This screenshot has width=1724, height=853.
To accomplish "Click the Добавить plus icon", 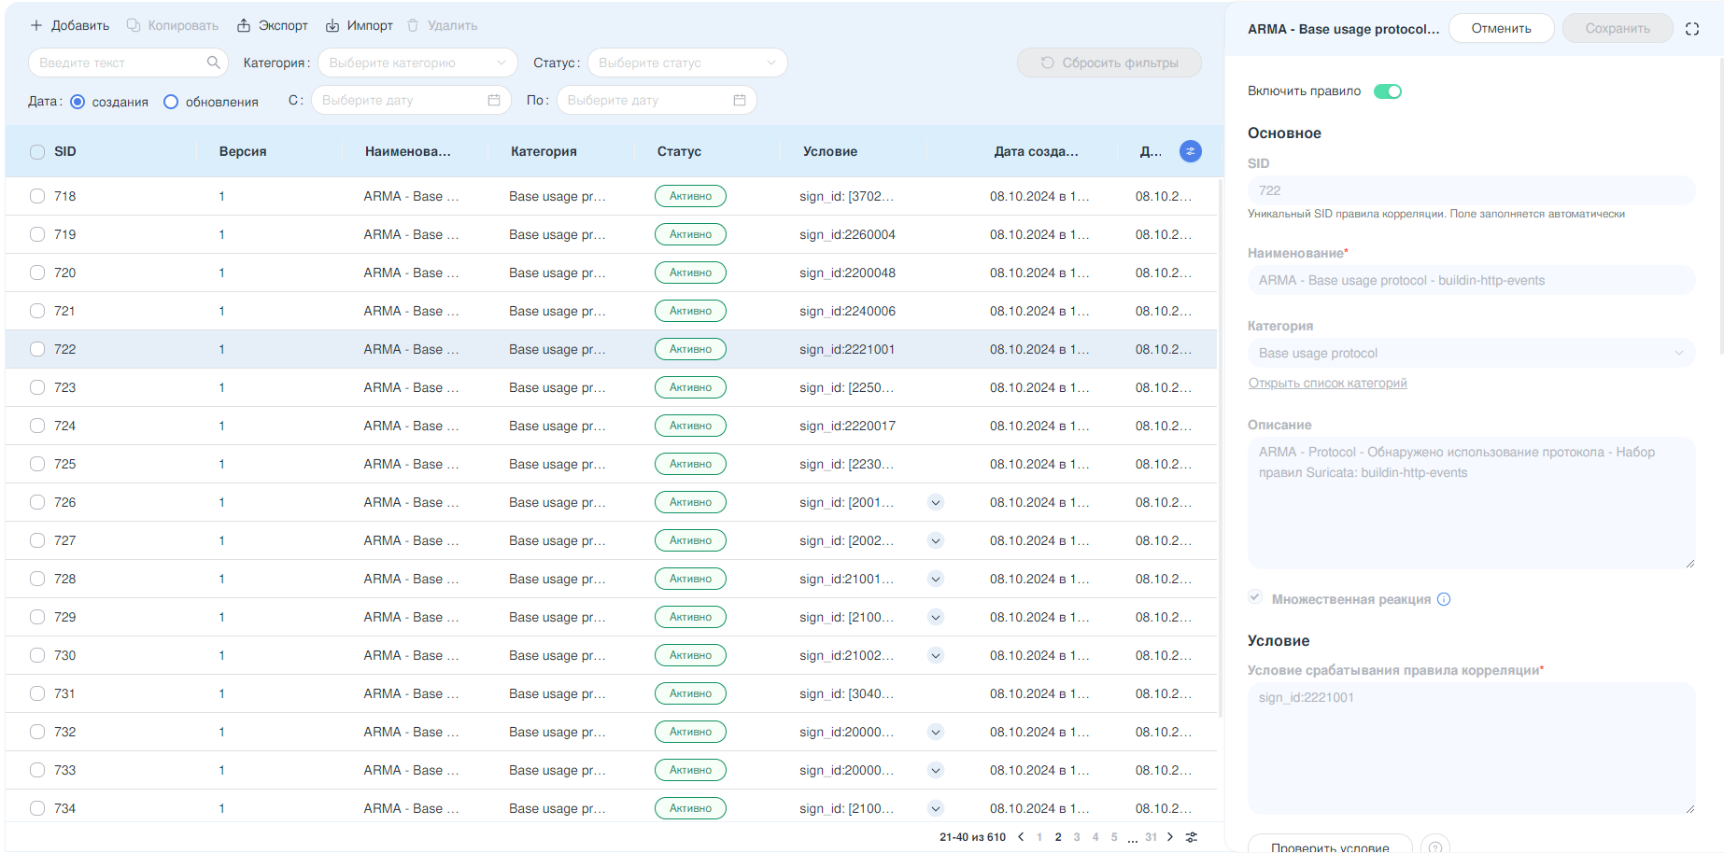I will click(36, 26).
